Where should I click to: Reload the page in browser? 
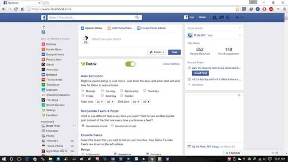click(16, 9)
